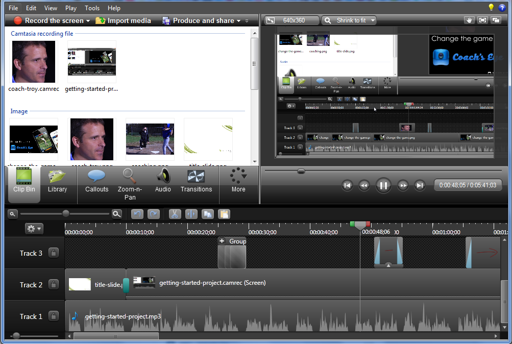Open the Library tab
The image size is (512, 344).
[x=57, y=181]
